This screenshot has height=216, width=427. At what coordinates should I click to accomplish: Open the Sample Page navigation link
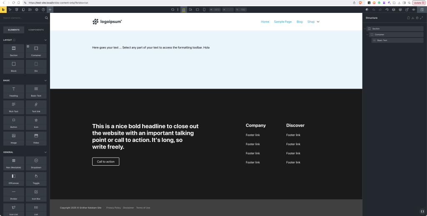pyautogui.click(x=283, y=22)
